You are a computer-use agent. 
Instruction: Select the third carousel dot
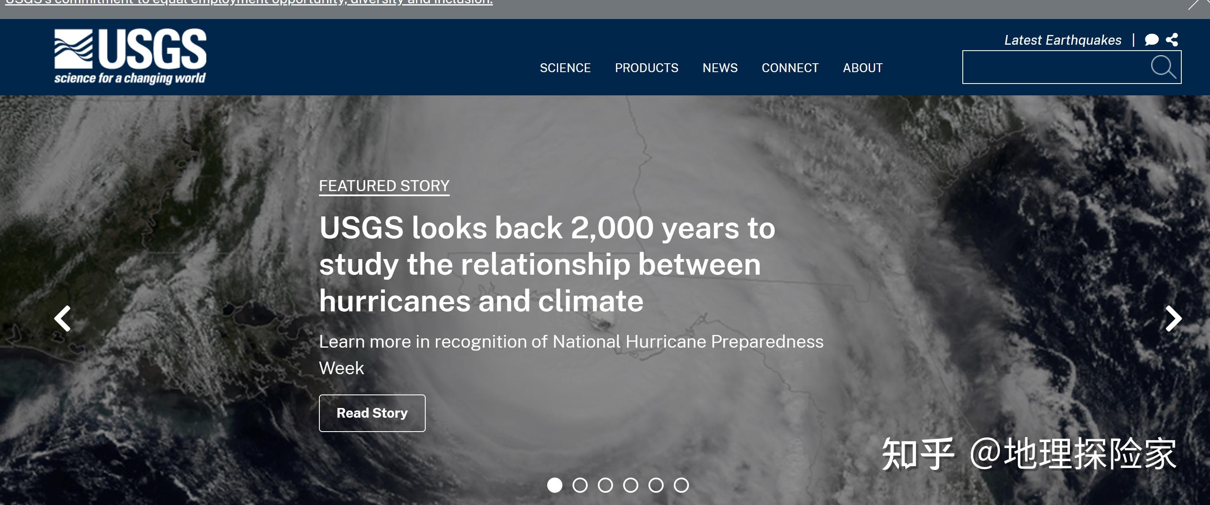pos(605,485)
